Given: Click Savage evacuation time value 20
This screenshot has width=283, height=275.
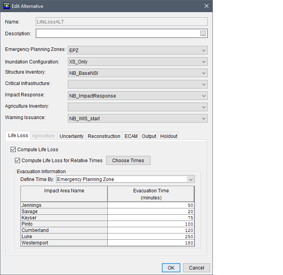Looking at the screenshot, I should [x=151, y=212].
